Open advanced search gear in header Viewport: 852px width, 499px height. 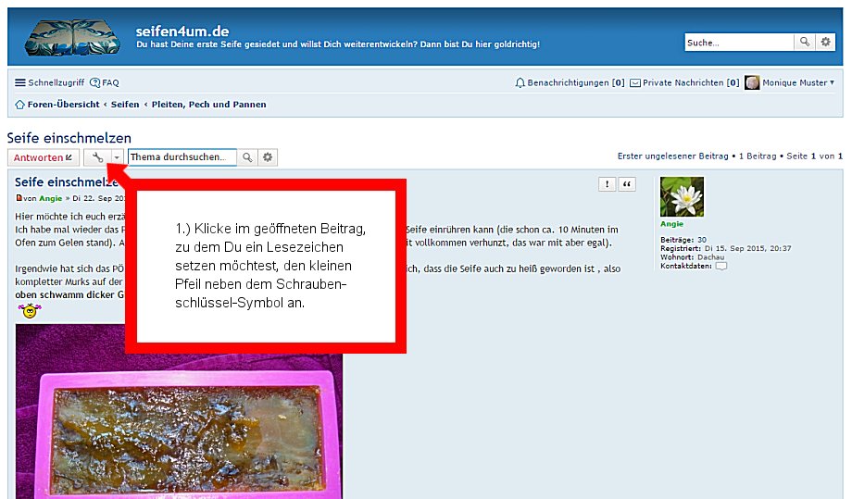tap(825, 43)
